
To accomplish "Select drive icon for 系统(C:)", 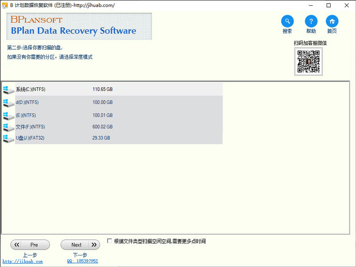I will click(x=8, y=90).
